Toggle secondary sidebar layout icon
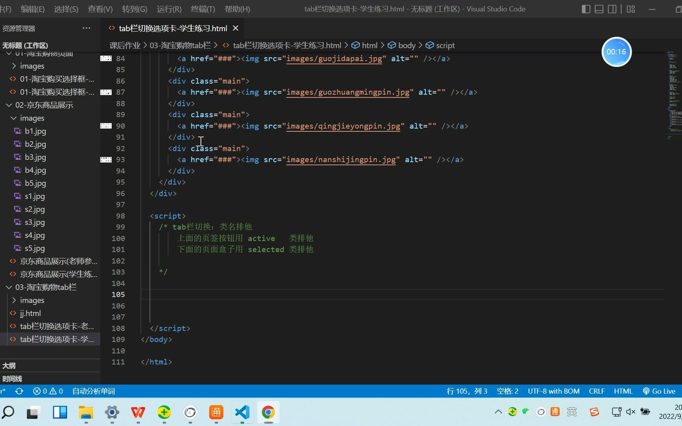Screen dimensions: 682x426 tap(612, 9)
